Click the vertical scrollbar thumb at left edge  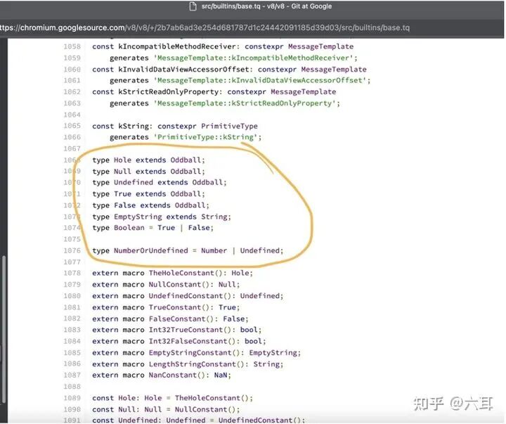4,329
